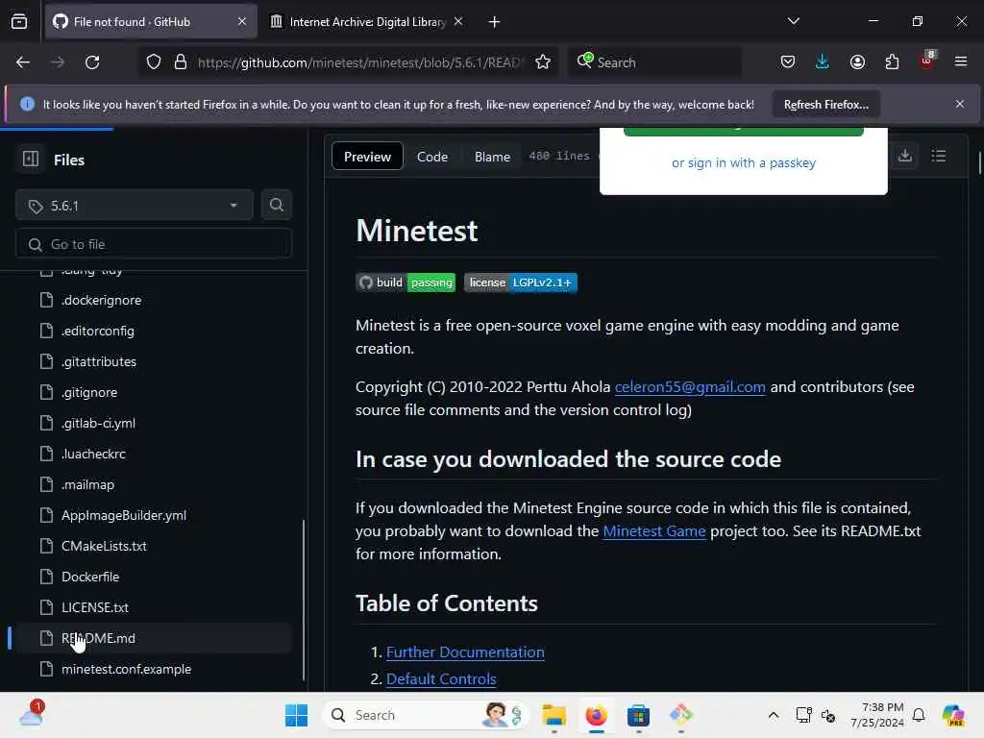Open the Default Controls link
This screenshot has height=738, width=984.
pos(441,678)
